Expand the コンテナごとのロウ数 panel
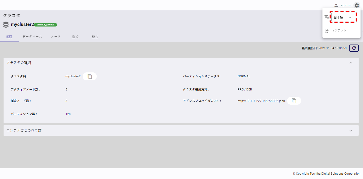This screenshot has height=179, width=363. (181, 131)
